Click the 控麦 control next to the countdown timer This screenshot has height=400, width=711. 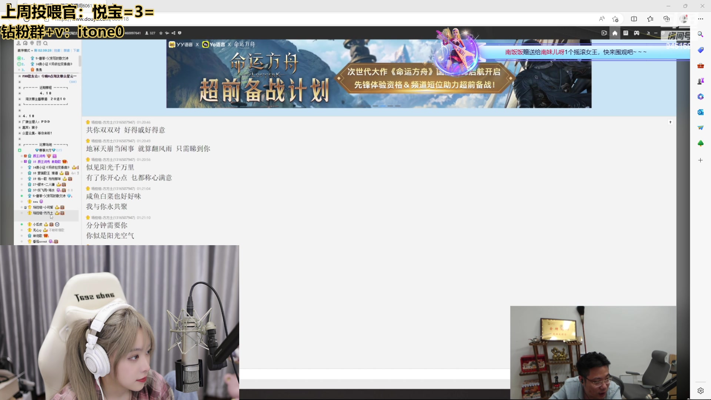(x=56, y=51)
